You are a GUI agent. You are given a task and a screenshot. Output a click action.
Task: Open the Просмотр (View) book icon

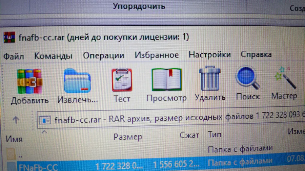coord(166,79)
